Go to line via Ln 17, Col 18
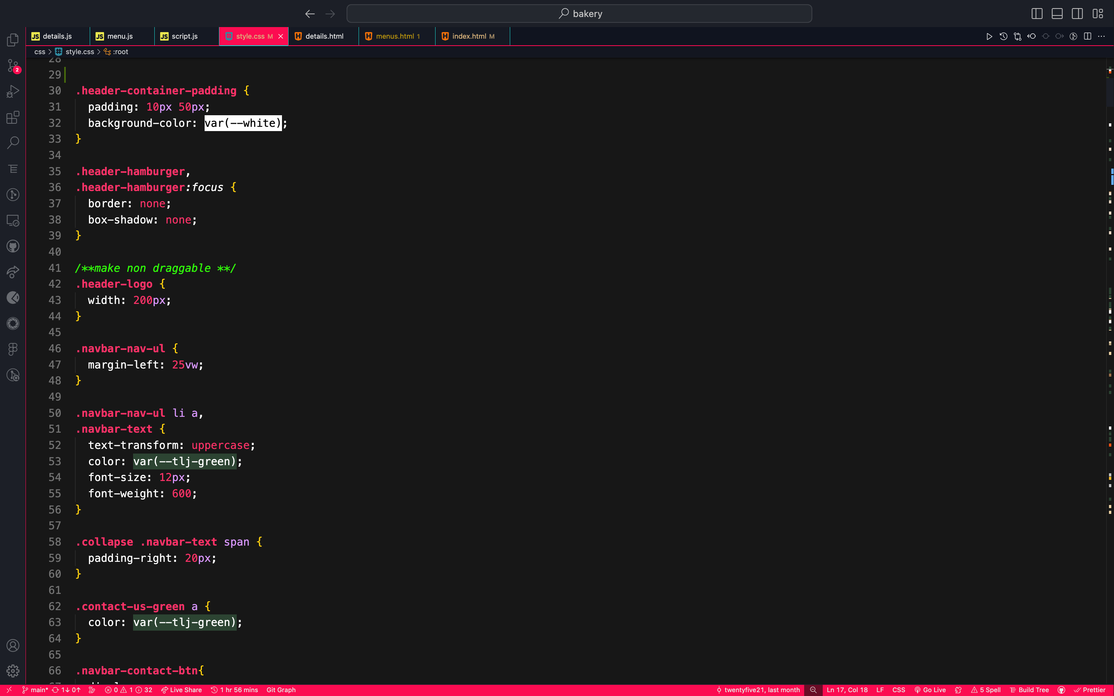Image resolution: width=1114 pixels, height=696 pixels. coord(847,690)
